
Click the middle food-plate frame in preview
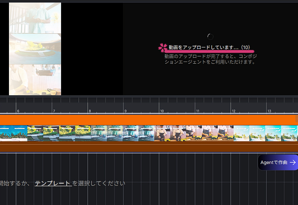[35, 49]
